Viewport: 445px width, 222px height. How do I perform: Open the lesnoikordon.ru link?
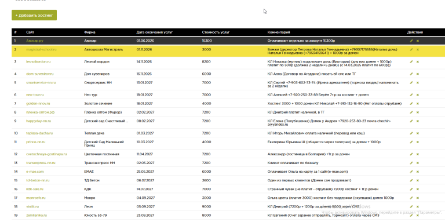coord(38,61)
